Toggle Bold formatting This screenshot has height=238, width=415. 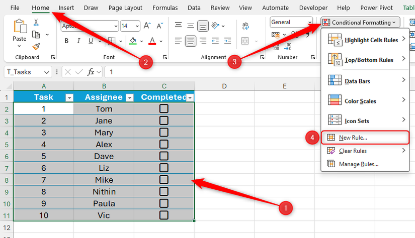66,41
